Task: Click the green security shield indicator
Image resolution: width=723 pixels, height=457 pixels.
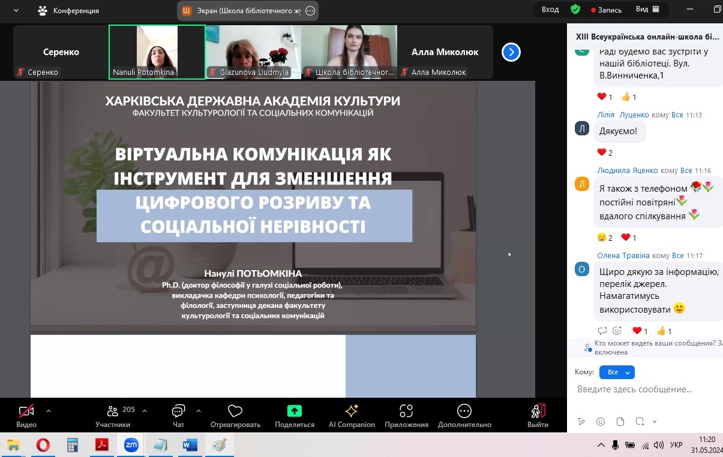Action: coord(575,10)
